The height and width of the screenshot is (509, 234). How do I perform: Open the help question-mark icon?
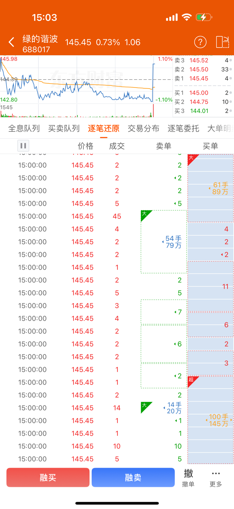[200, 42]
